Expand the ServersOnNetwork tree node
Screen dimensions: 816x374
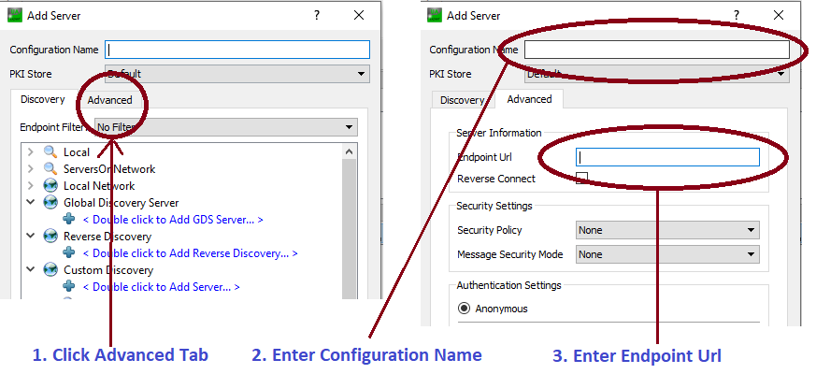31,169
